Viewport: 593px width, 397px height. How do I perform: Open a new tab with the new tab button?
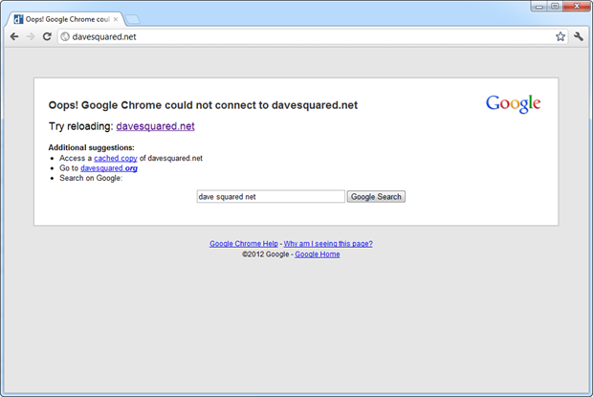(133, 19)
